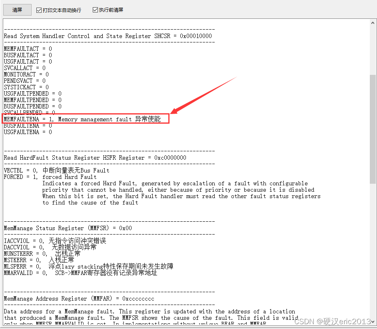Click the MUNSTKERR = 0 line
The image size is (377, 329).
pos(42,254)
